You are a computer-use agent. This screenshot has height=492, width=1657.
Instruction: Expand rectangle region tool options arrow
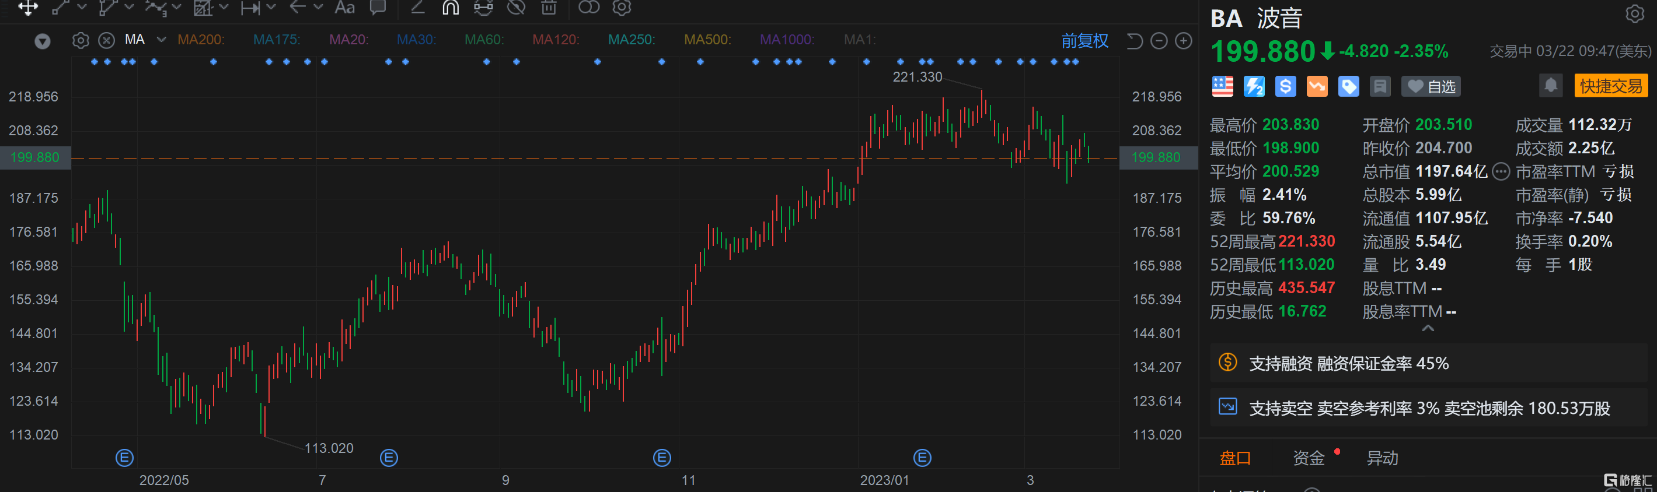[224, 7]
